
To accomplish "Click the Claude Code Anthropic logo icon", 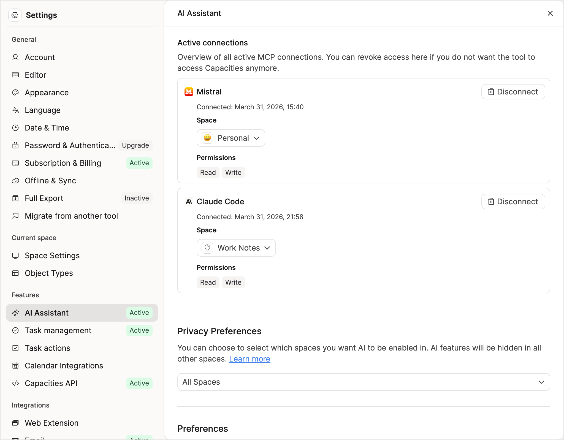I will 189,202.
